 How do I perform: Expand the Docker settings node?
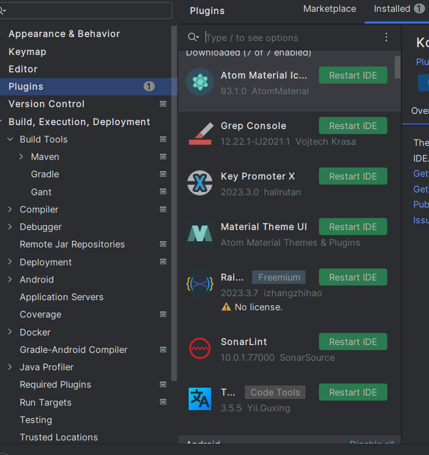(10, 332)
